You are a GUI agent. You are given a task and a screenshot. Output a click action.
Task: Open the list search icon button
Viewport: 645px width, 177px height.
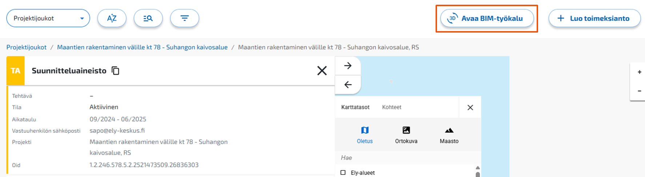point(148,18)
